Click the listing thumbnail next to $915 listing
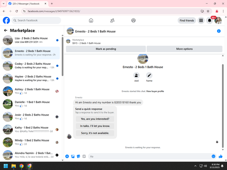This screenshot has height=170, width=227. tap(68, 41)
